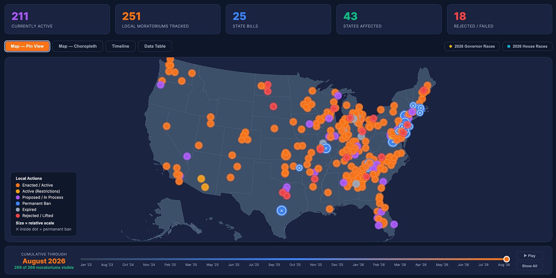556x278 pixels.
Task: Click the Show All button
Action: tap(529, 266)
